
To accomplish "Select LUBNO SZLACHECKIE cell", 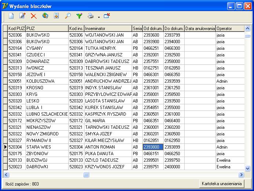I will click(x=47, y=114).
